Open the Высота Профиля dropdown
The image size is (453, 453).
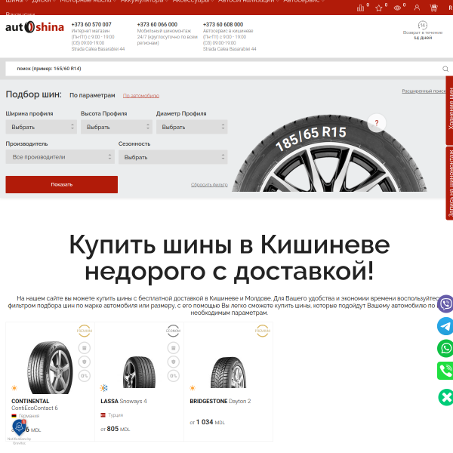[116, 127]
